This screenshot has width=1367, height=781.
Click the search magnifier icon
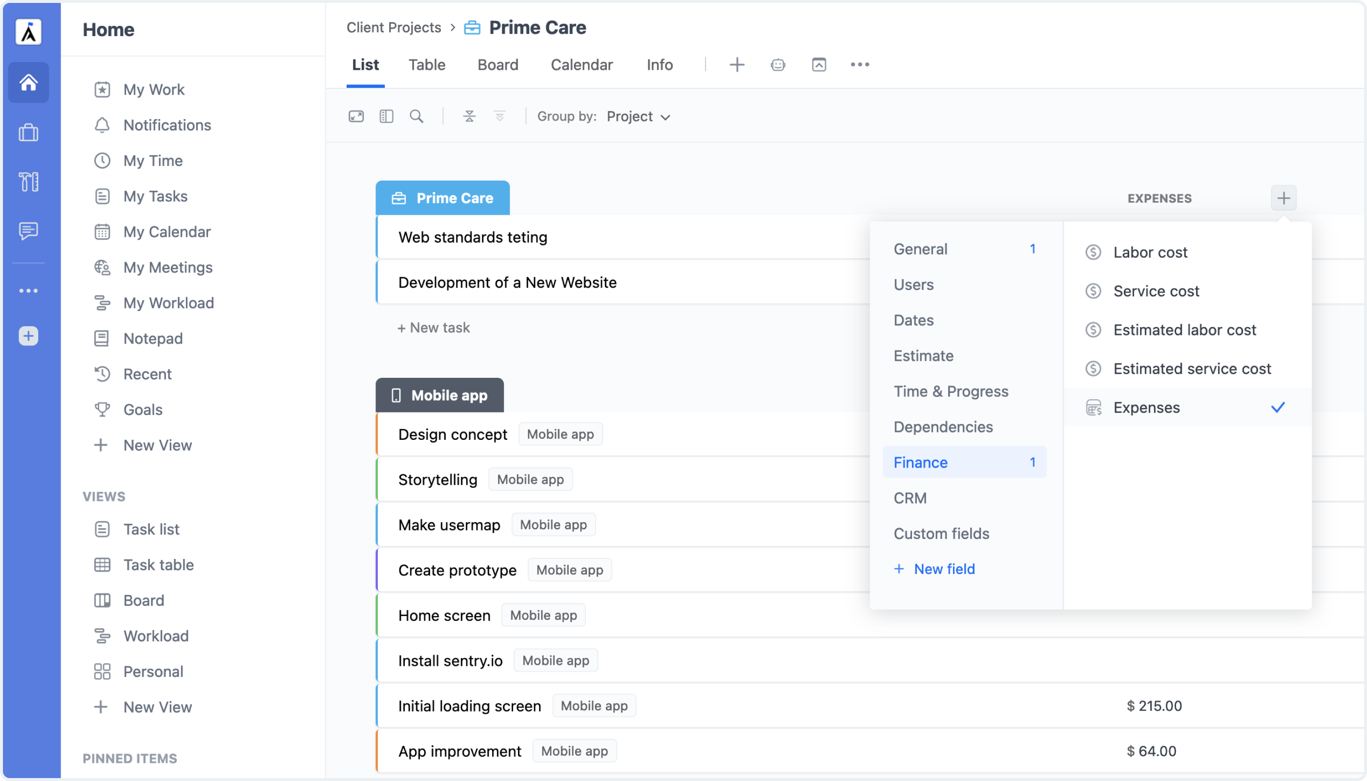[416, 116]
